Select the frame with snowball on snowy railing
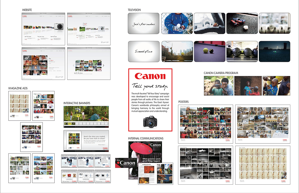The height and width of the screenshot is (193, 299). [209, 23]
